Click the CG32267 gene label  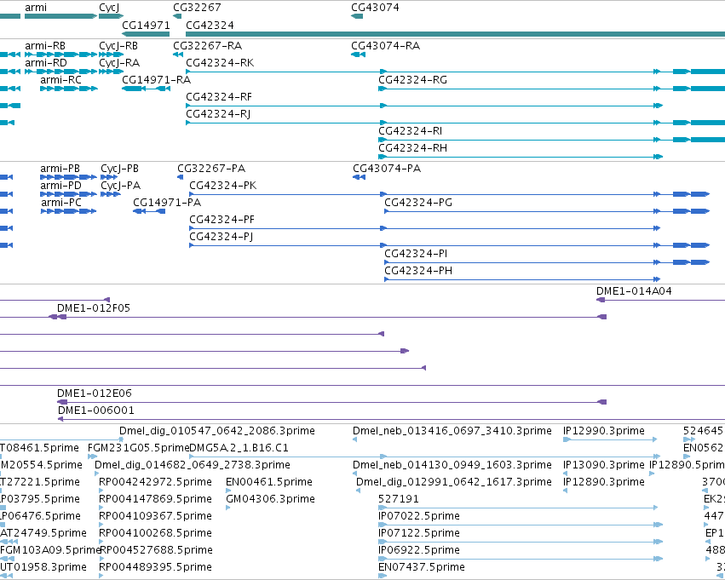[x=197, y=8]
